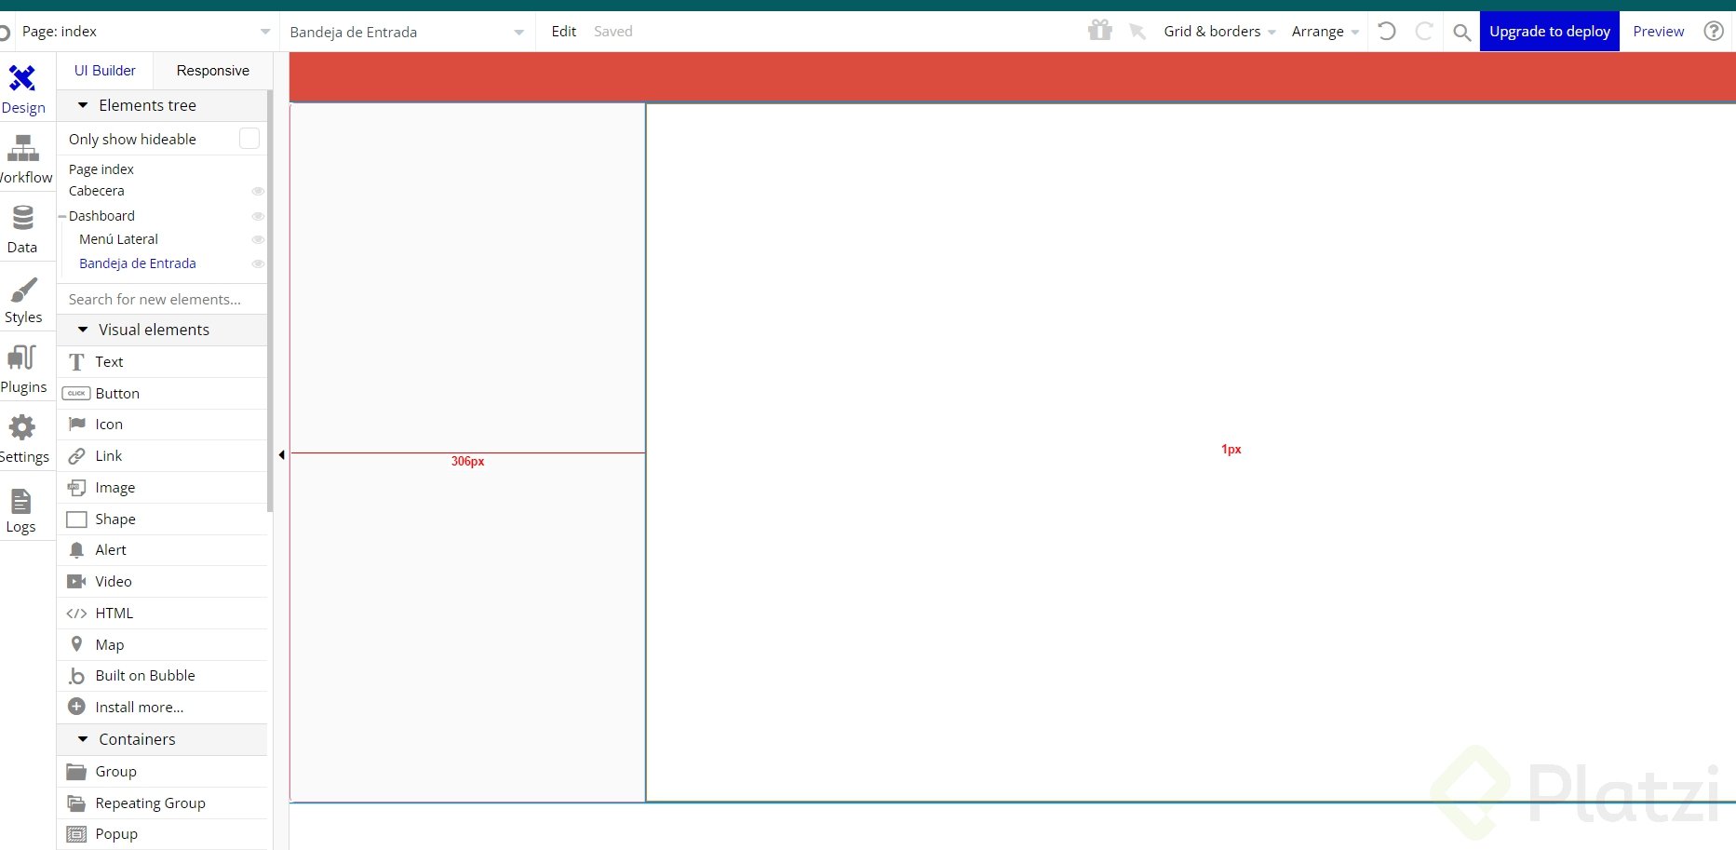Select the Icon element
Image resolution: width=1736 pixels, height=850 pixels.
(163, 425)
